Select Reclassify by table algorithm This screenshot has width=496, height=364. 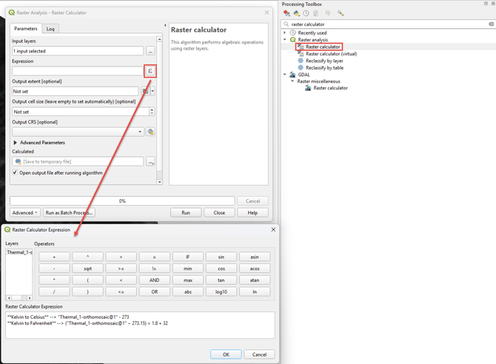pos(324,67)
